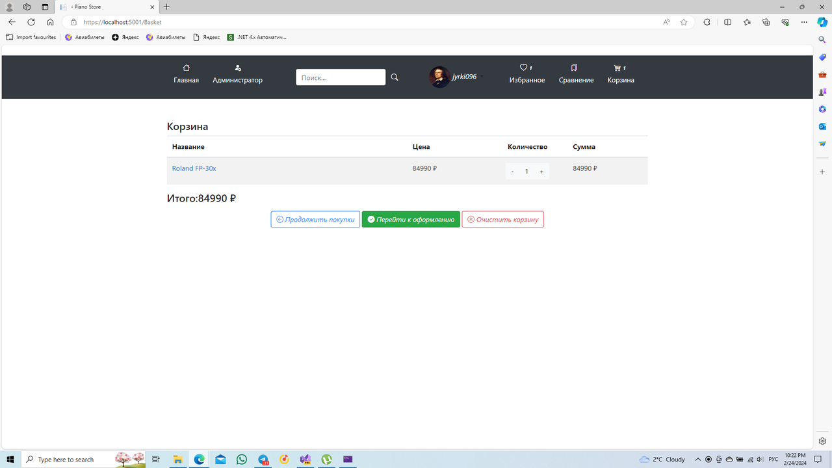Click Перейти к оформлению checkout button
The image size is (832, 468).
(x=411, y=220)
